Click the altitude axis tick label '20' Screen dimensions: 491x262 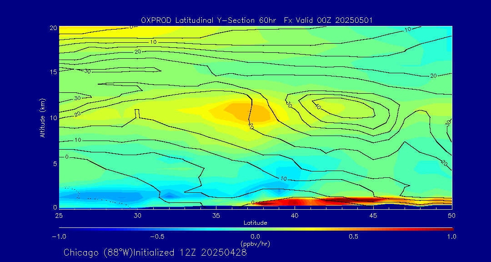click(53, 28)
